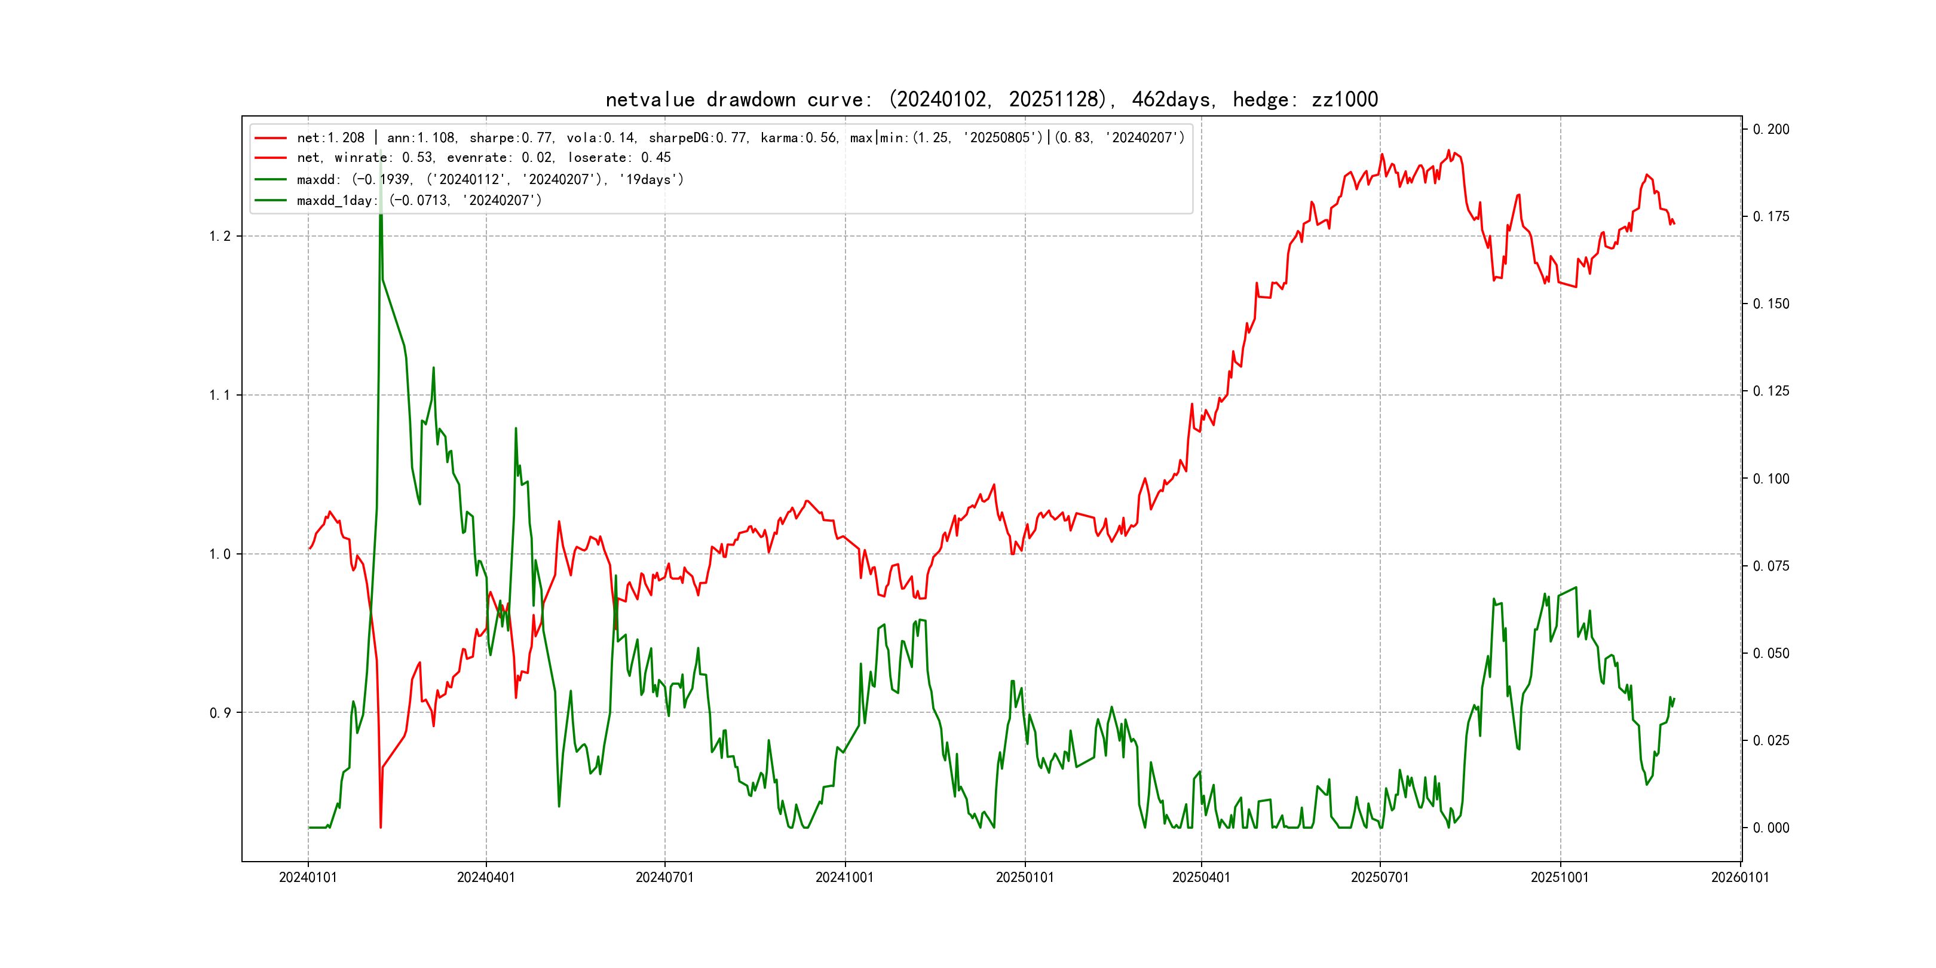The height and width of the screenshot is (968, 1936).
Task: Select the maxdd (-0.1939) legend text
Action: (x=490, y=180)
